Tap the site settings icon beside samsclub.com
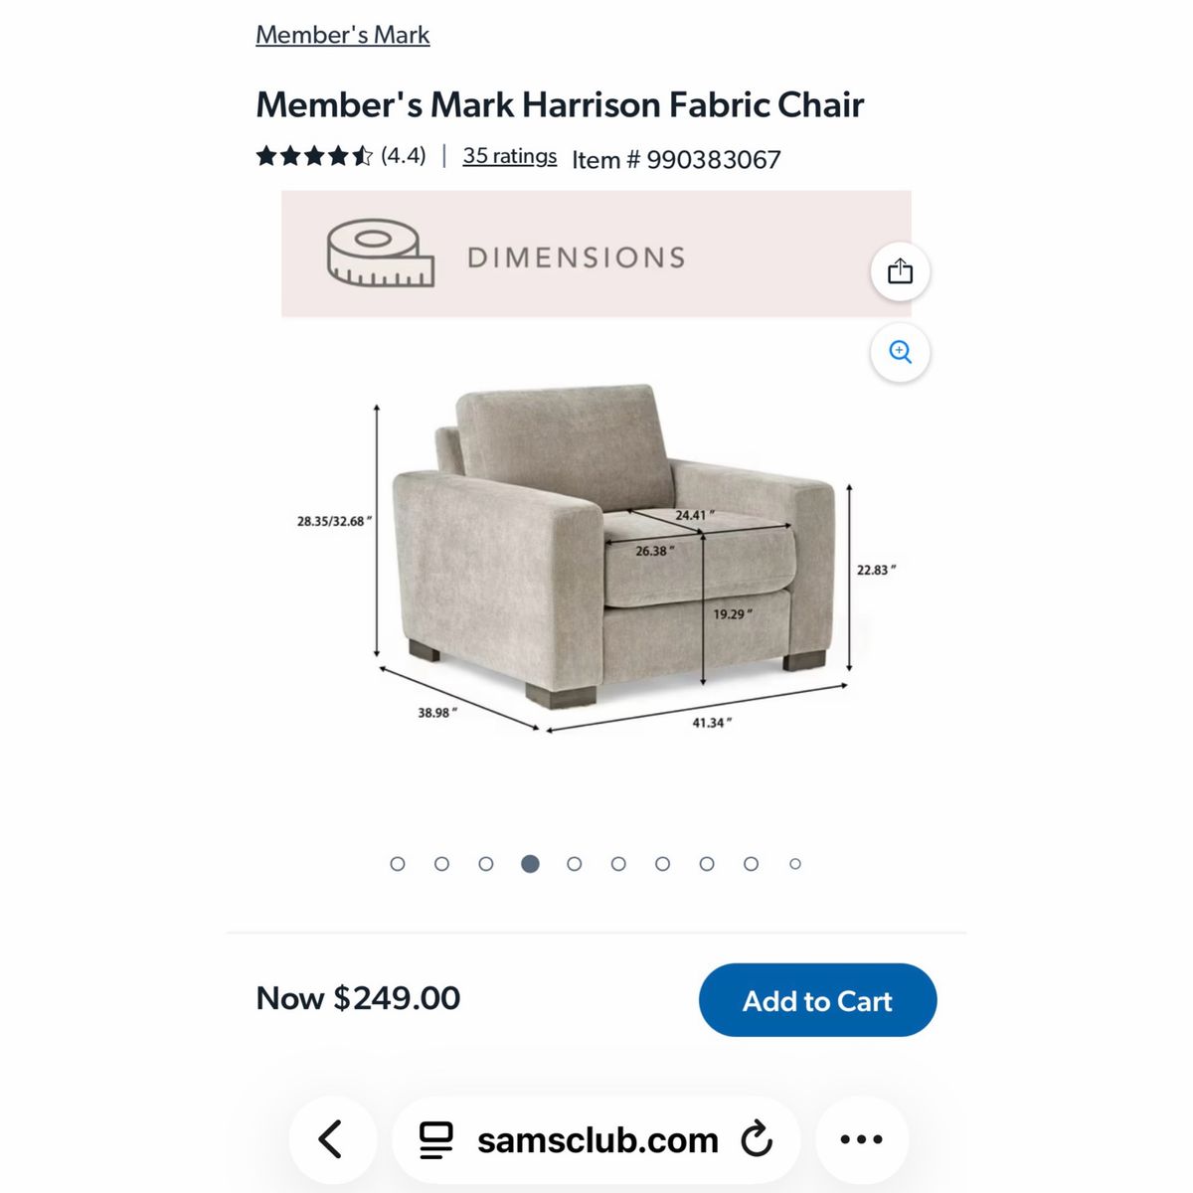 pos(435,1139)
